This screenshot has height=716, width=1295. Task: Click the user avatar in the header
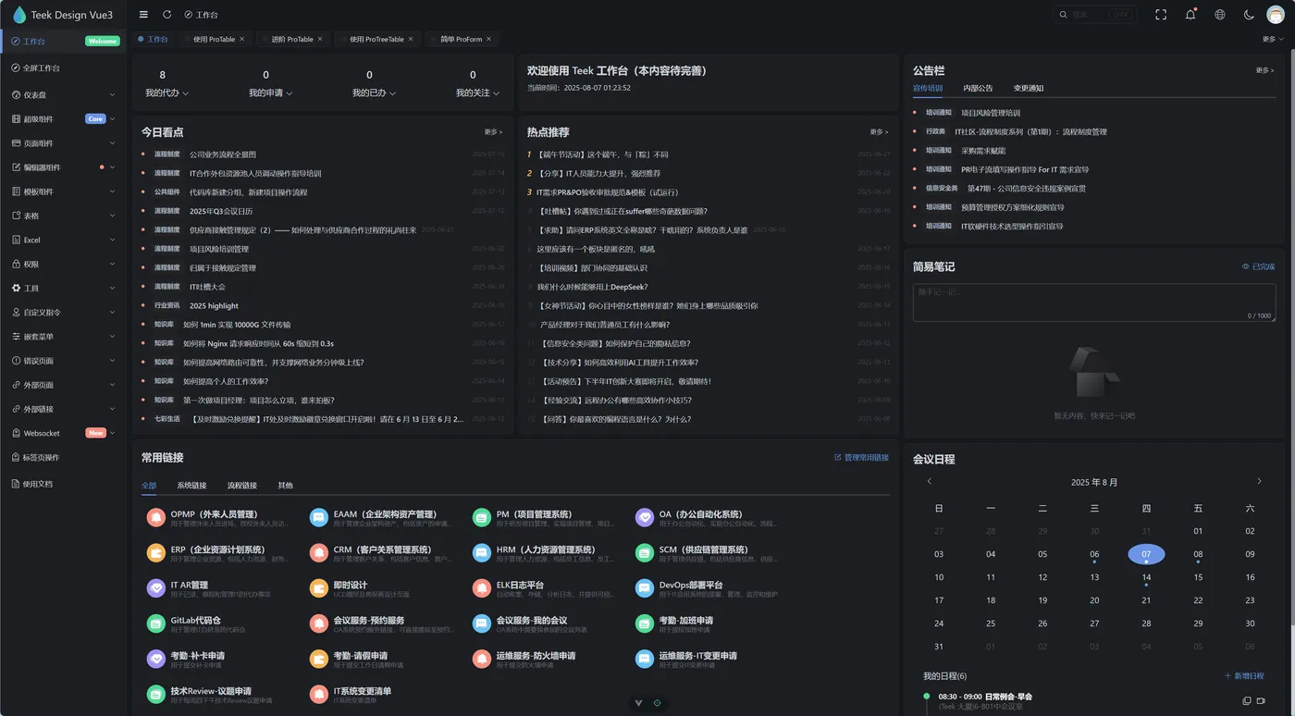coord(1276,15)
